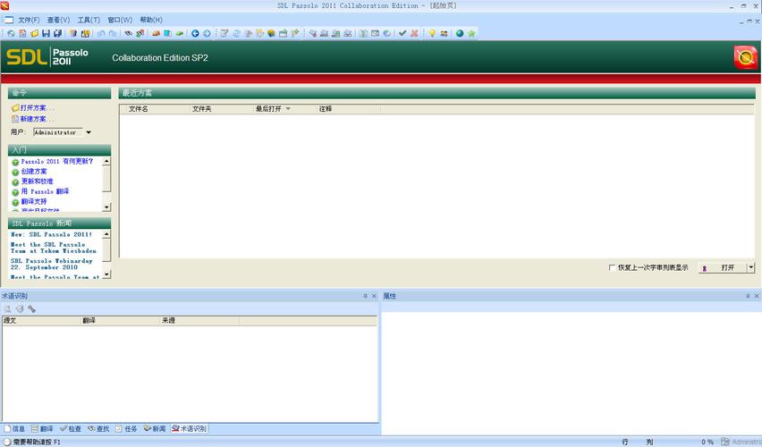The image size is (762, 447).
Task: Click the people icon right of light bulb
Action: [444, 34]
